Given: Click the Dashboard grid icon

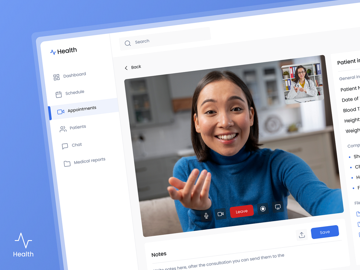Looking at the screenshot, I should (56, 77).
